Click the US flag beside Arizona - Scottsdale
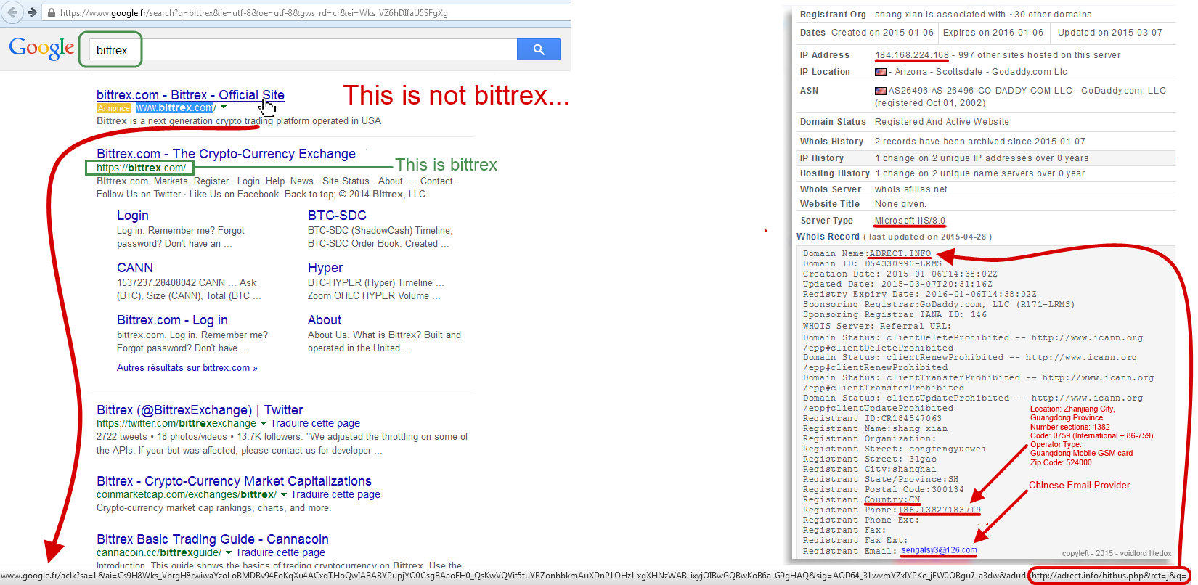Screen dimensions: 1198x585 pos(881,72)
